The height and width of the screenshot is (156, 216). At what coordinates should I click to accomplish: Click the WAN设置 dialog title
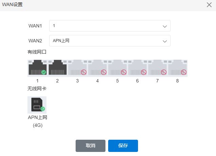tap(12, 4)
